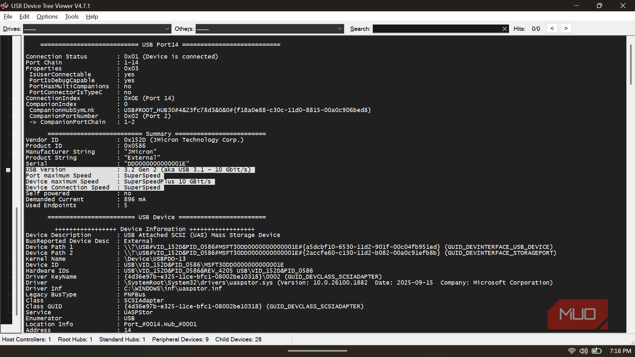Click the Manufacturer String "JMicron"
Screen dimensions: 635x357
(140, 151)
